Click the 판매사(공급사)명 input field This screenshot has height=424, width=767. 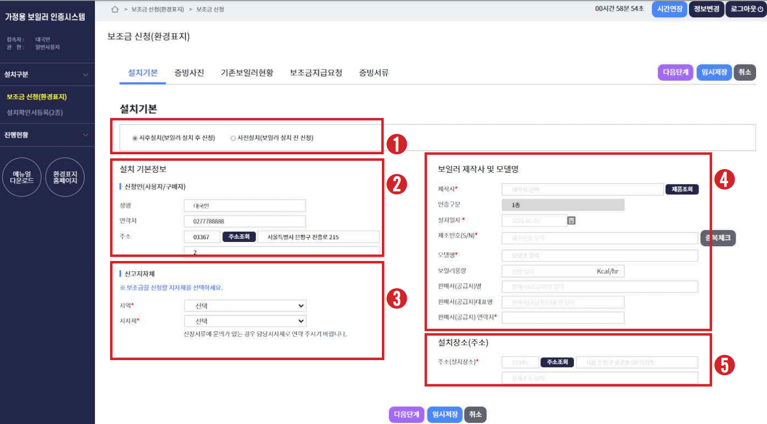coord(600,286)
